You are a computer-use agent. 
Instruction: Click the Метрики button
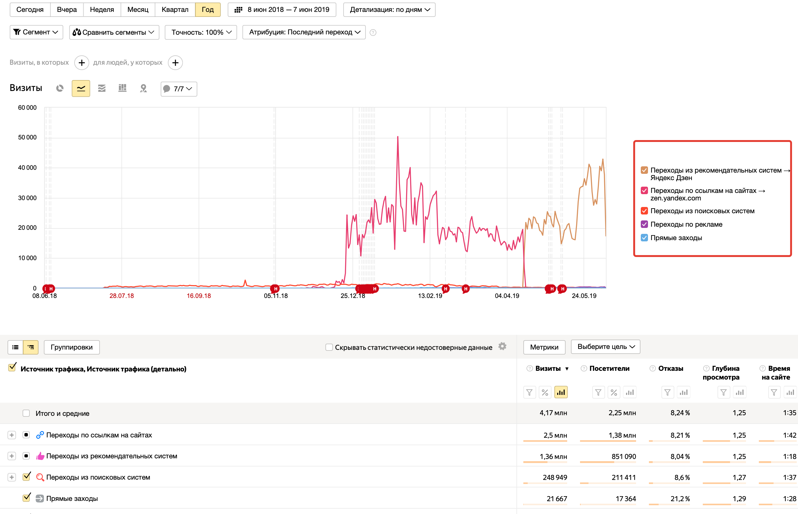coord(544,347)
